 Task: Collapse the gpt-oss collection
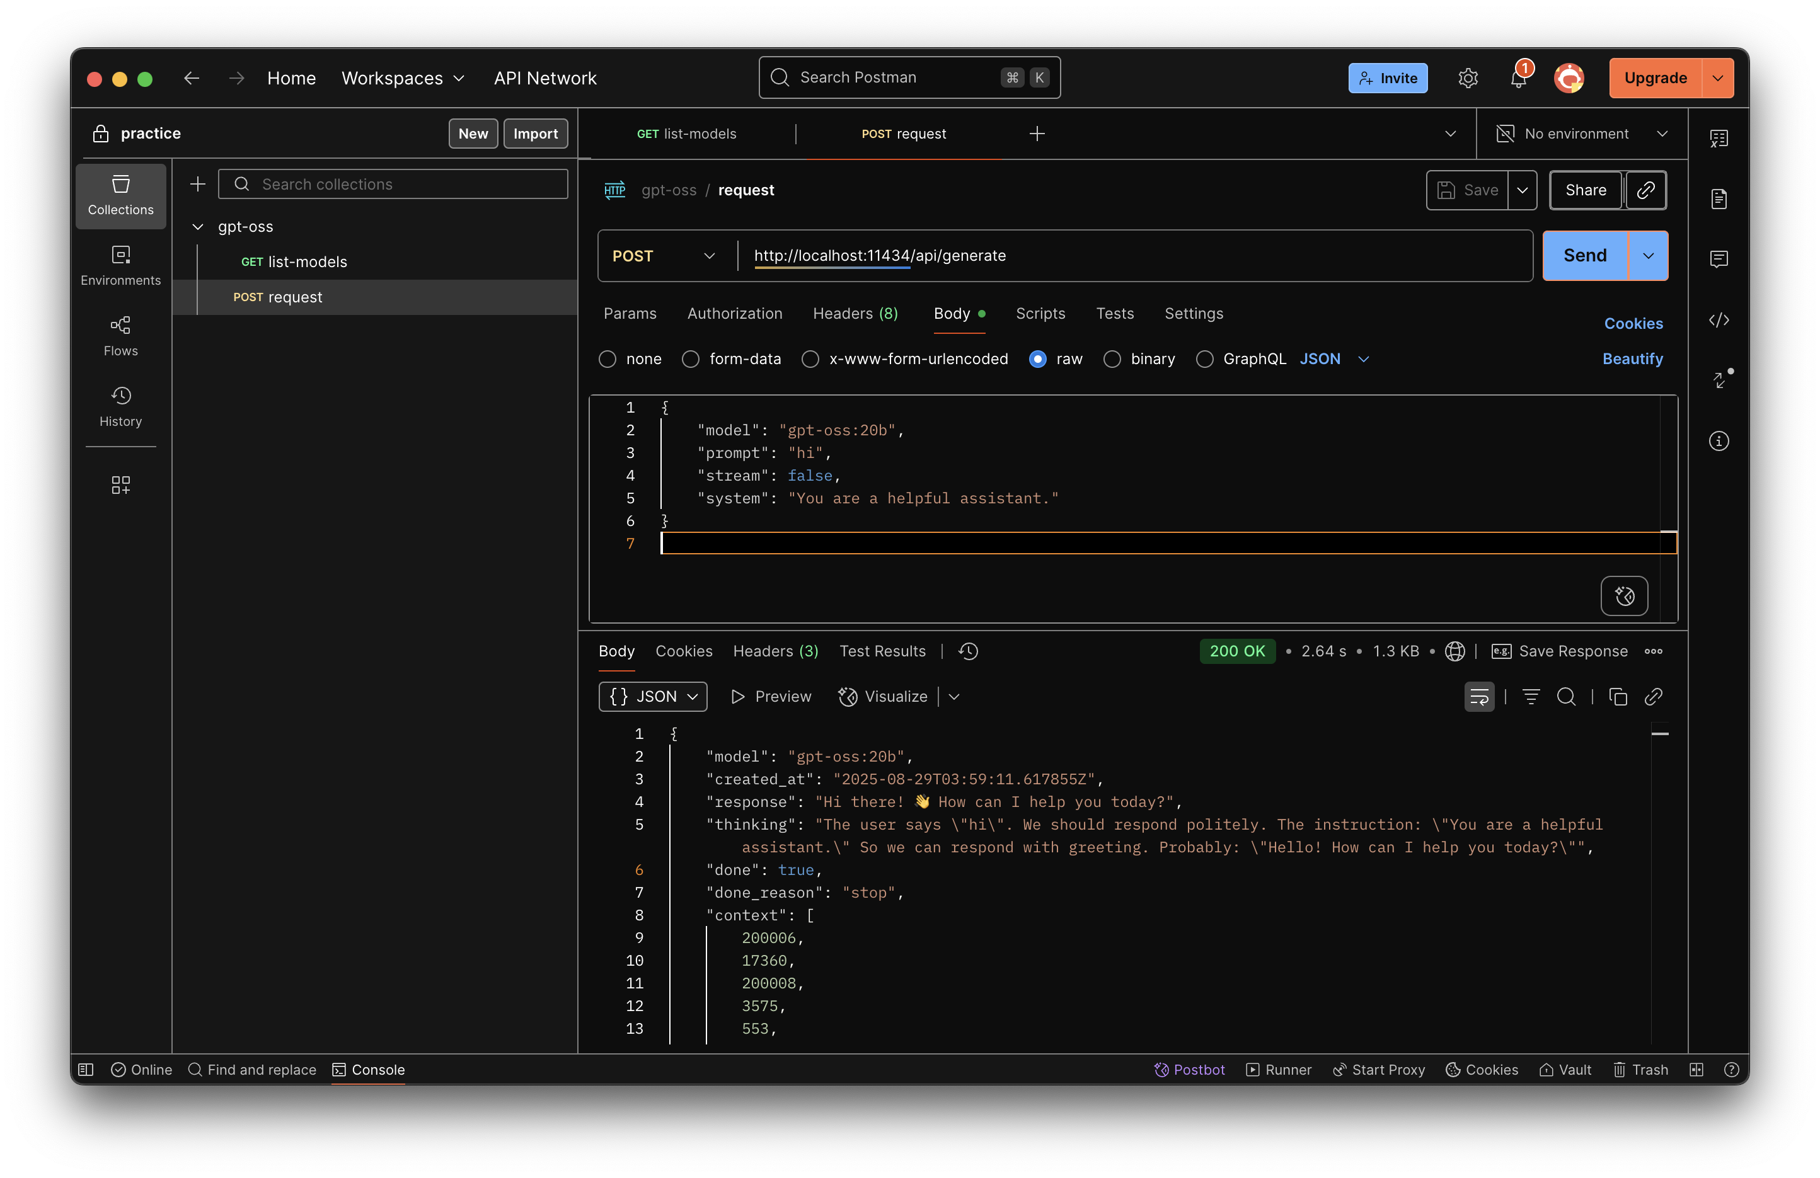click(x=198, y=226)
